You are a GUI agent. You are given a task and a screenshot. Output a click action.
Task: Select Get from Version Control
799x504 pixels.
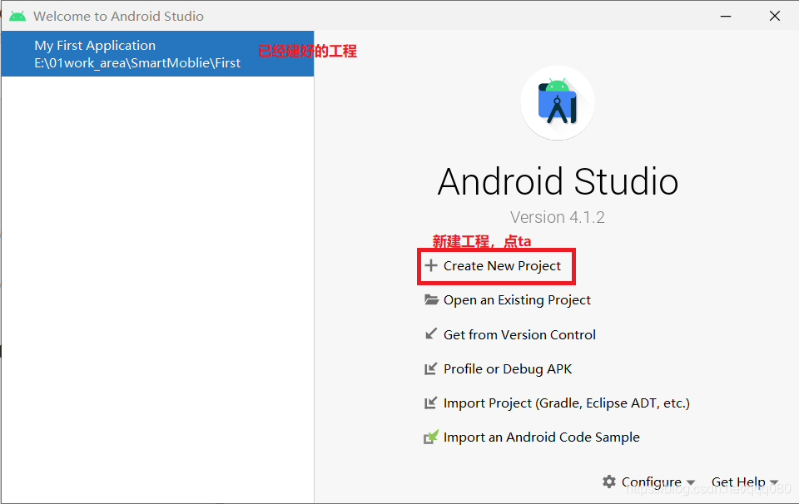[x=519, y=334]
